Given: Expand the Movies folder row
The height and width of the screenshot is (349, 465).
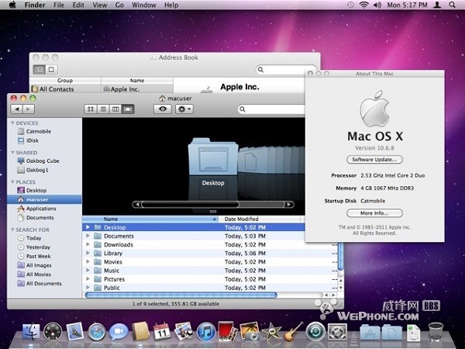Looking at the screenshot, I should pyautogui.click(x=88, y=261).
